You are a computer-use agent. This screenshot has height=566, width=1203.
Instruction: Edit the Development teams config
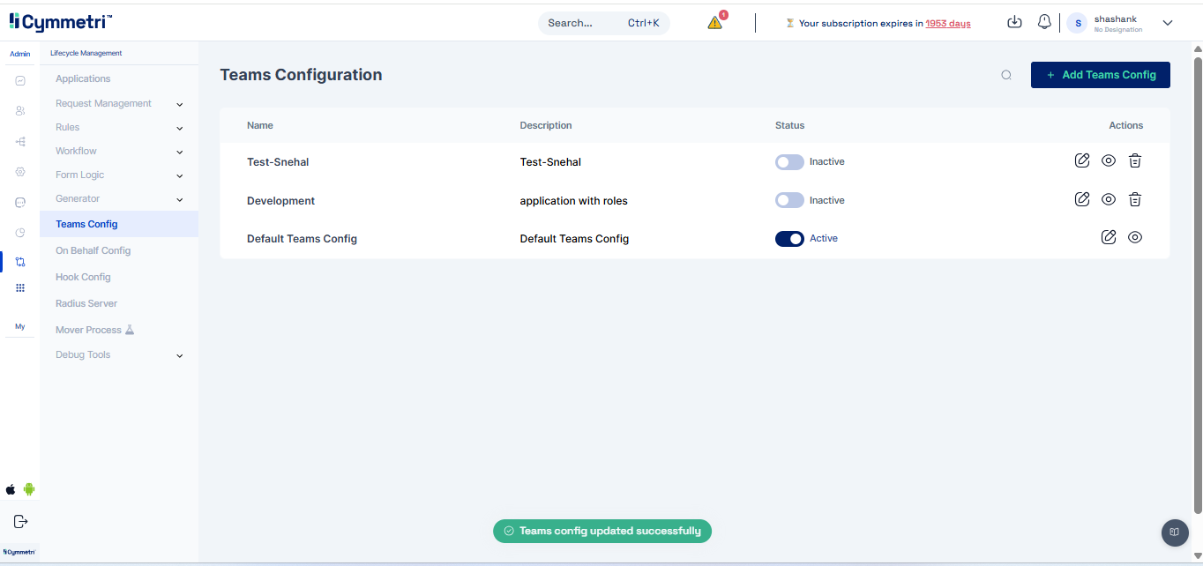click(1082, 199)
